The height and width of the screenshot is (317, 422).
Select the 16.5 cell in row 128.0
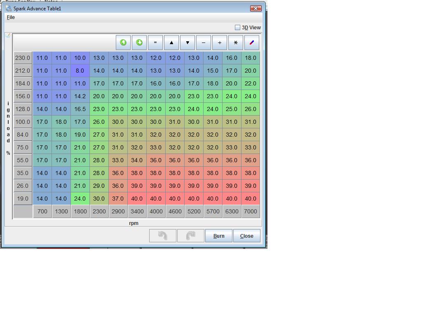[x=80, y=109]
